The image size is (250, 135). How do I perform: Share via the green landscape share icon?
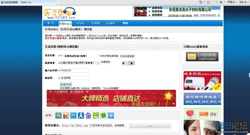96,115
